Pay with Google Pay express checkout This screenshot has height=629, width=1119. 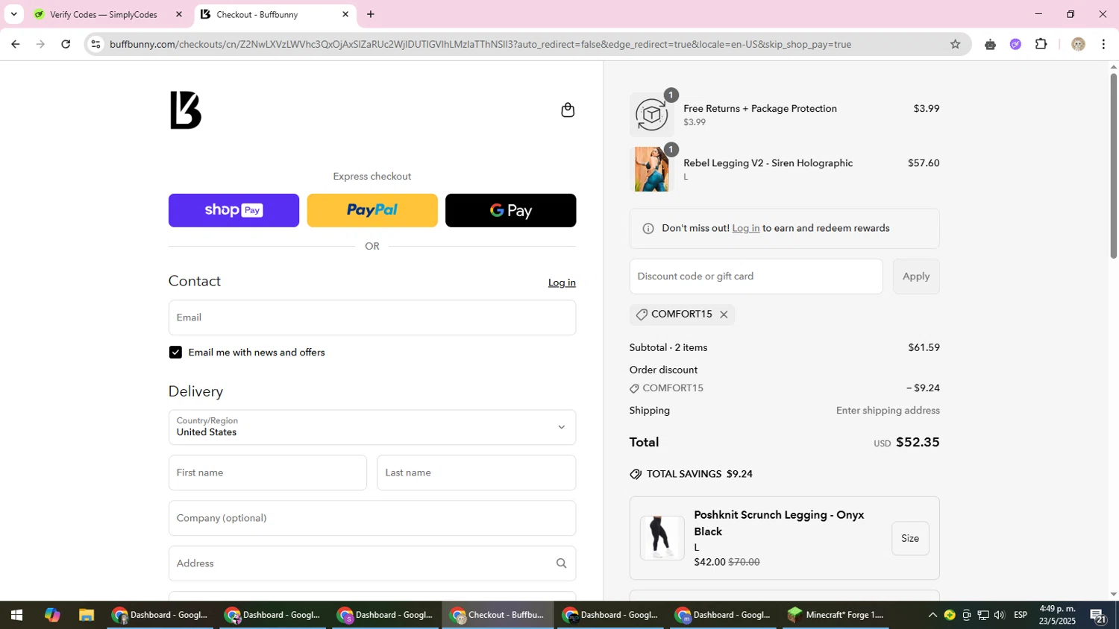(x=510, y=210)
